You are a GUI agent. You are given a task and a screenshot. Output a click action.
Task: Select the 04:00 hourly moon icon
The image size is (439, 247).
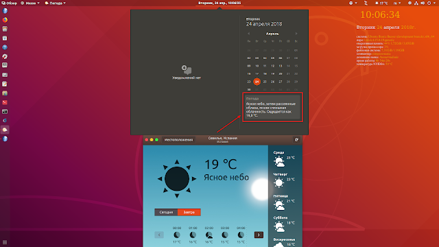[241, 235]
